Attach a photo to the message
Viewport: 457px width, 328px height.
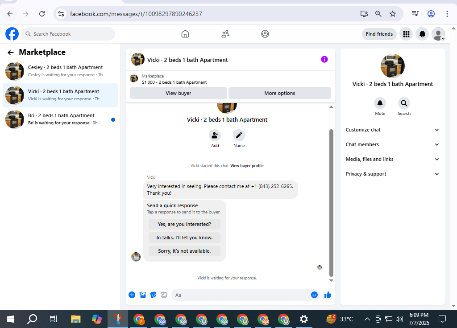[x=142, y=295]
